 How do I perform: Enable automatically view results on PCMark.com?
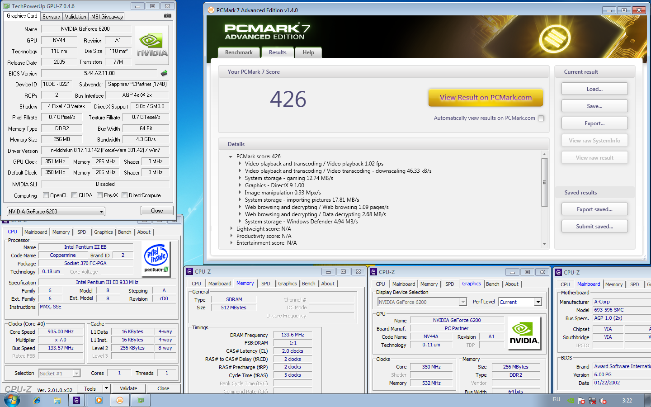pos(541,118)
